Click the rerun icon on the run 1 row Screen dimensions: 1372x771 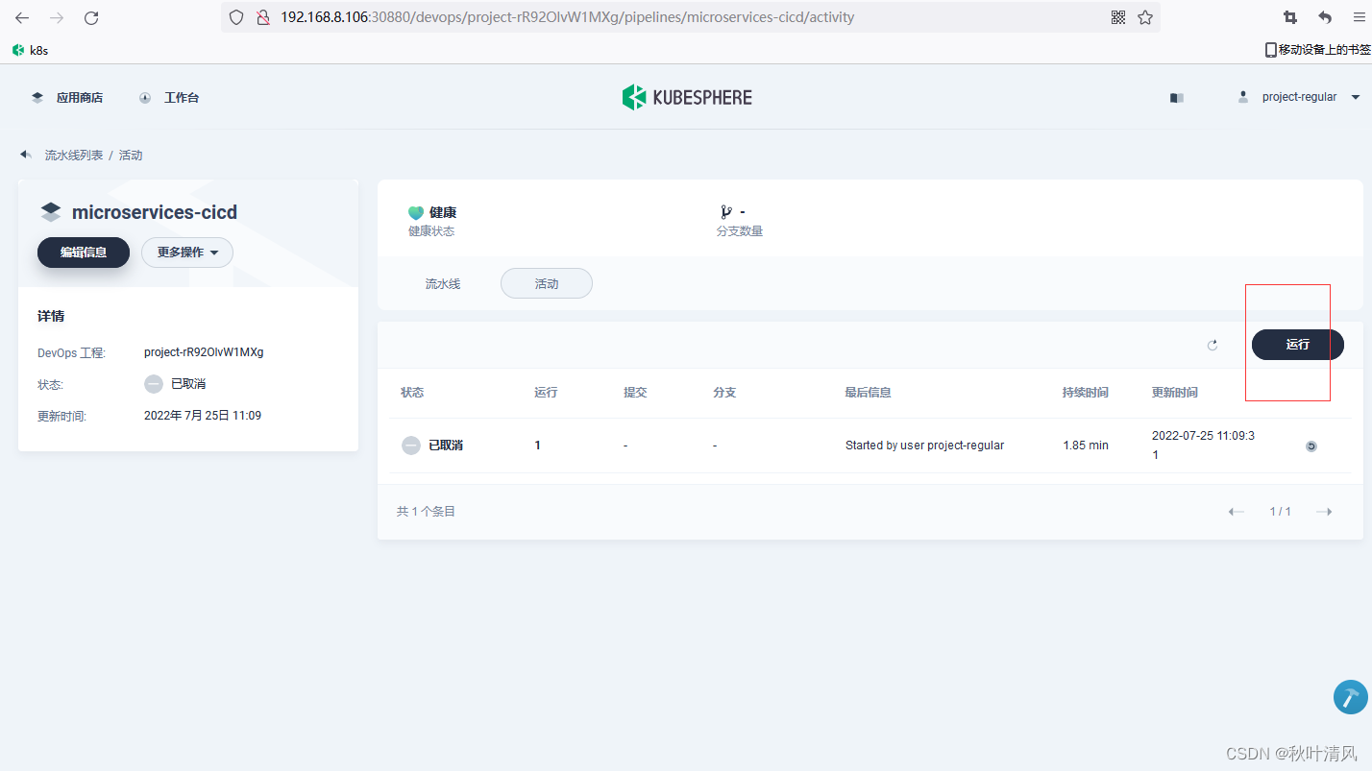tap(1311, 446)
